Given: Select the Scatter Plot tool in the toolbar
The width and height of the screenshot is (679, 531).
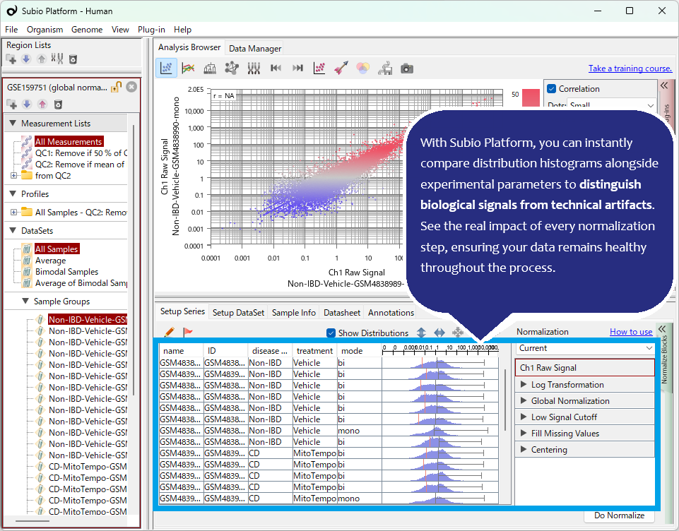Looking at the screenshot, I should tap(165, 68).
